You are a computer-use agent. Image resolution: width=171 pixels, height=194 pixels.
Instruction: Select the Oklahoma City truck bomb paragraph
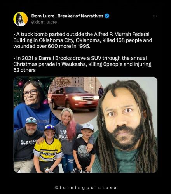(83, 40)
